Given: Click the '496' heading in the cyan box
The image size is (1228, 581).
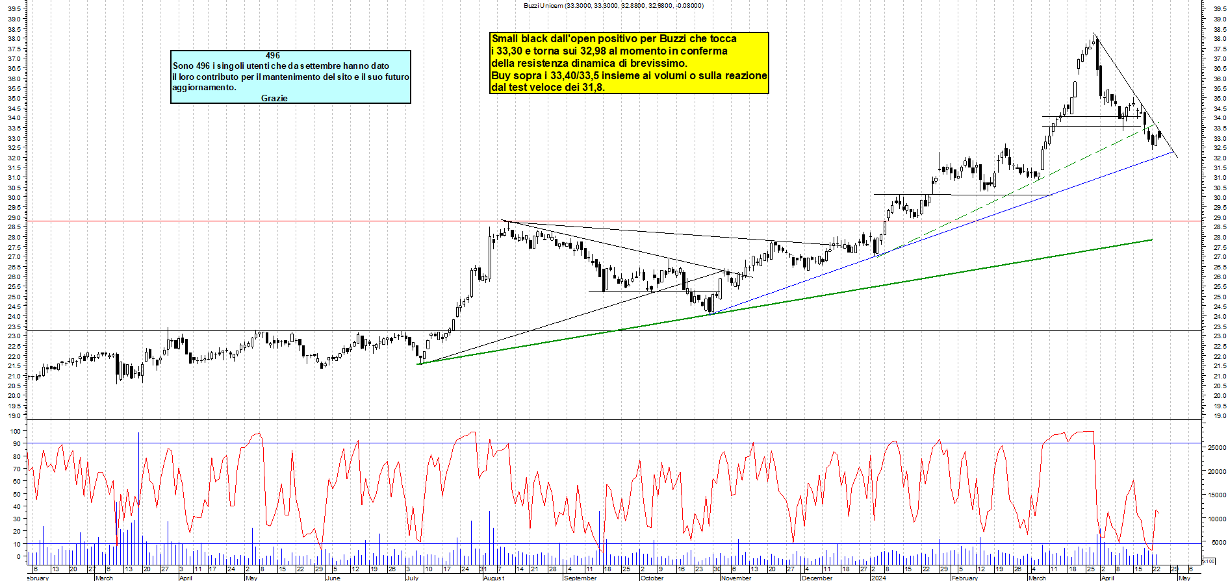Looking at the screenshot, I should click(x=273, y=56).
